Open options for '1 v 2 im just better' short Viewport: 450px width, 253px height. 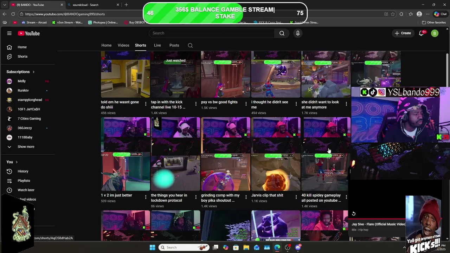[146, 197]
